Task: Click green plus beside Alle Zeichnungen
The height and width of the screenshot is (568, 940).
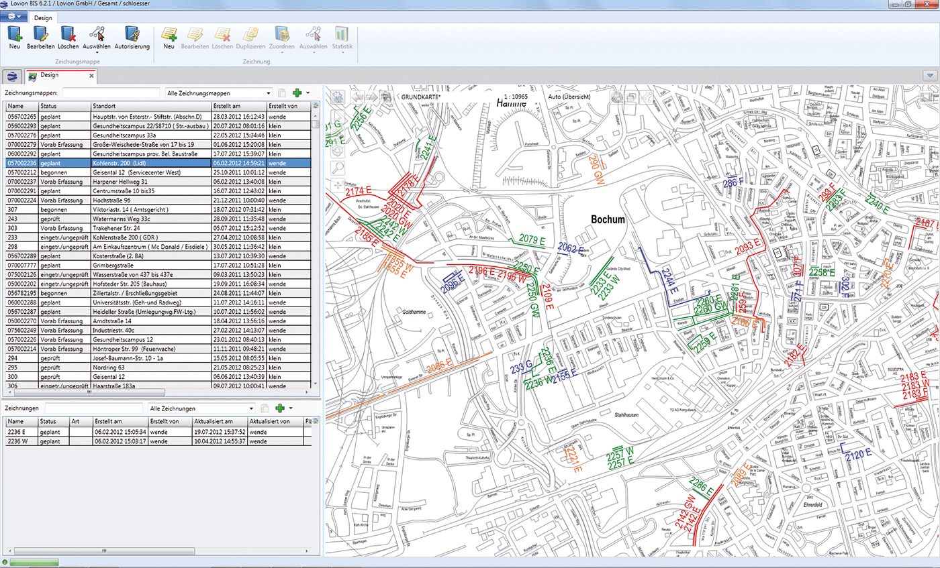Action: point(280,408)
